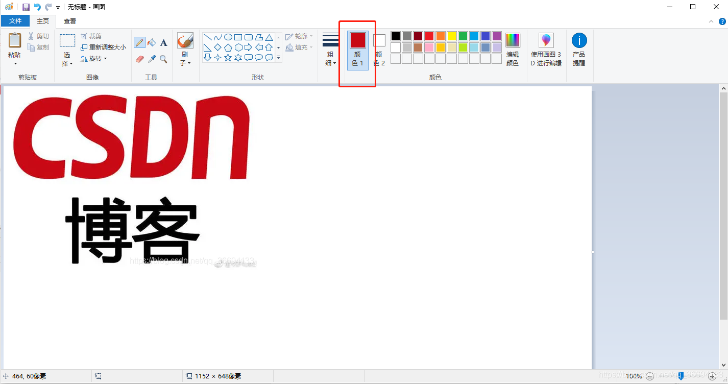Image resolution: width=728 pixels, height=384 pixels.
Task: Click the rectangular selection icon
Action: (67, 41)
